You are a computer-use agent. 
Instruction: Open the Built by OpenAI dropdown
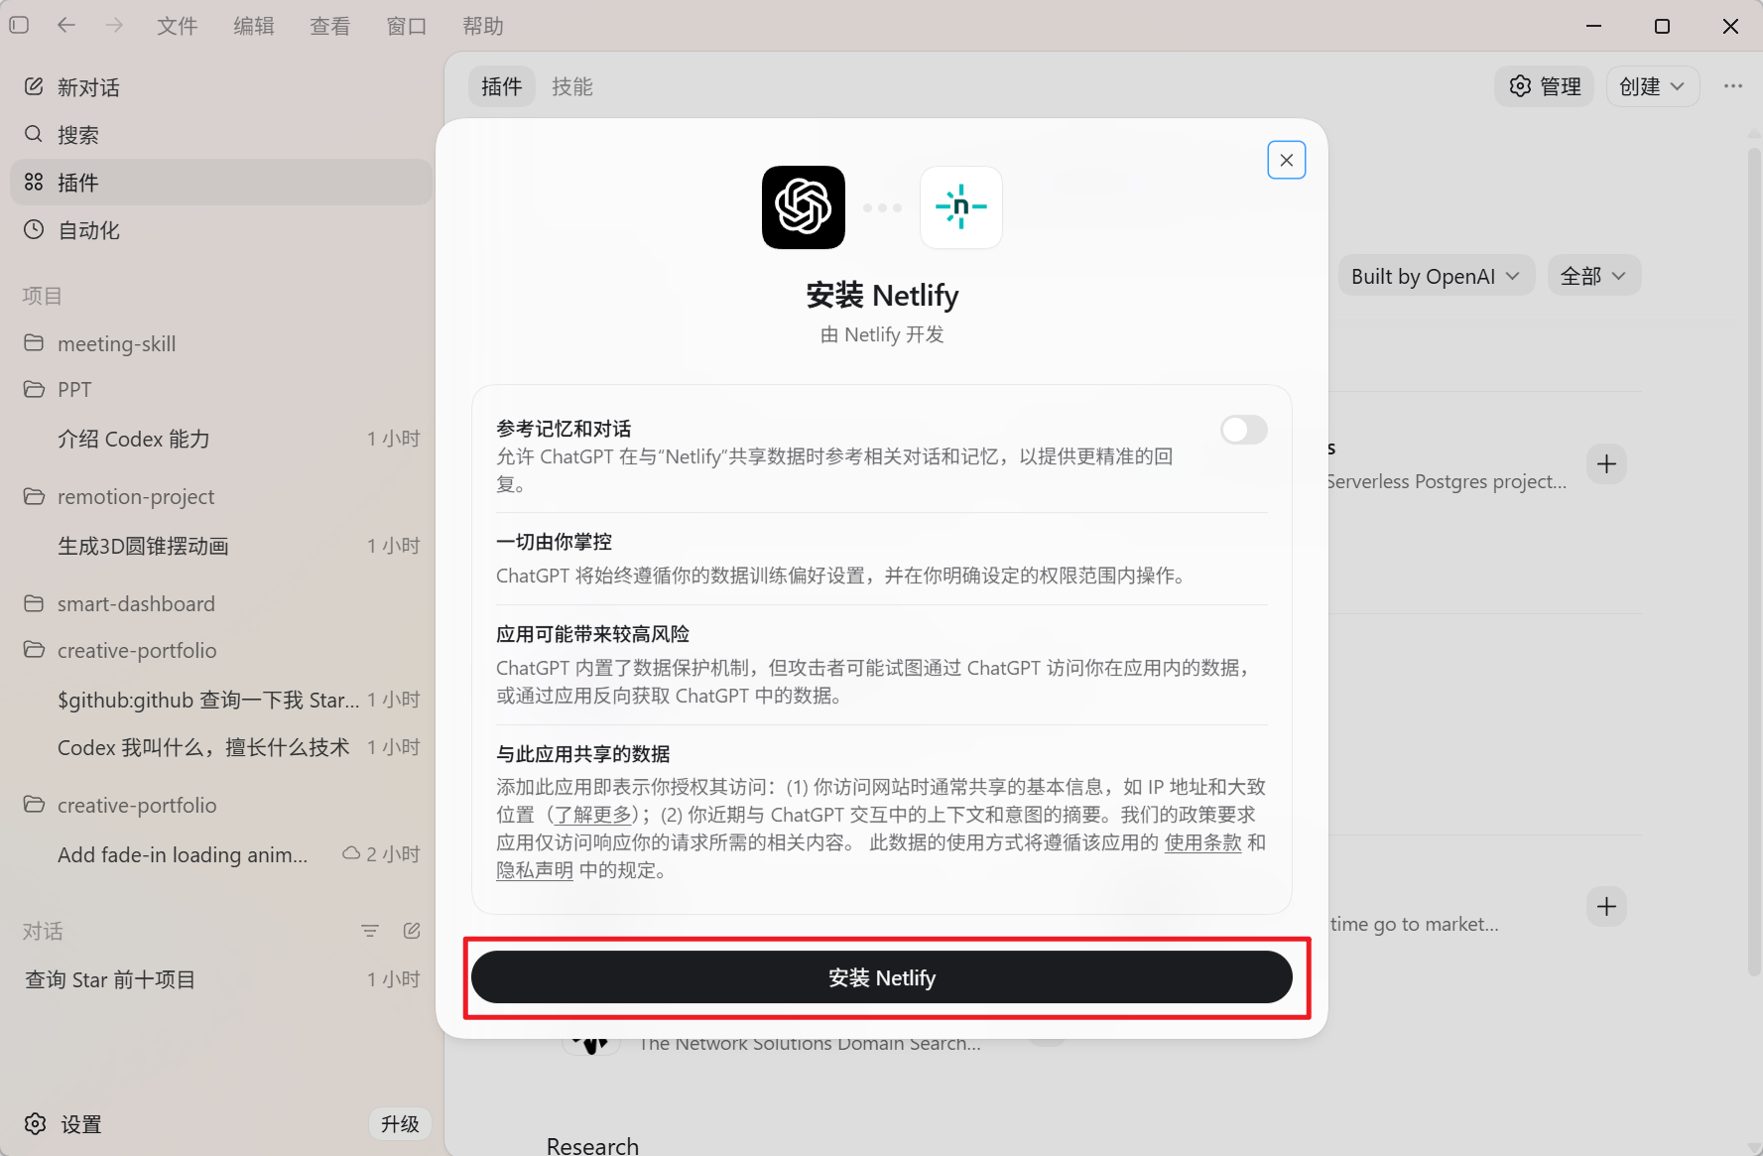click(x=1437, y=276)
